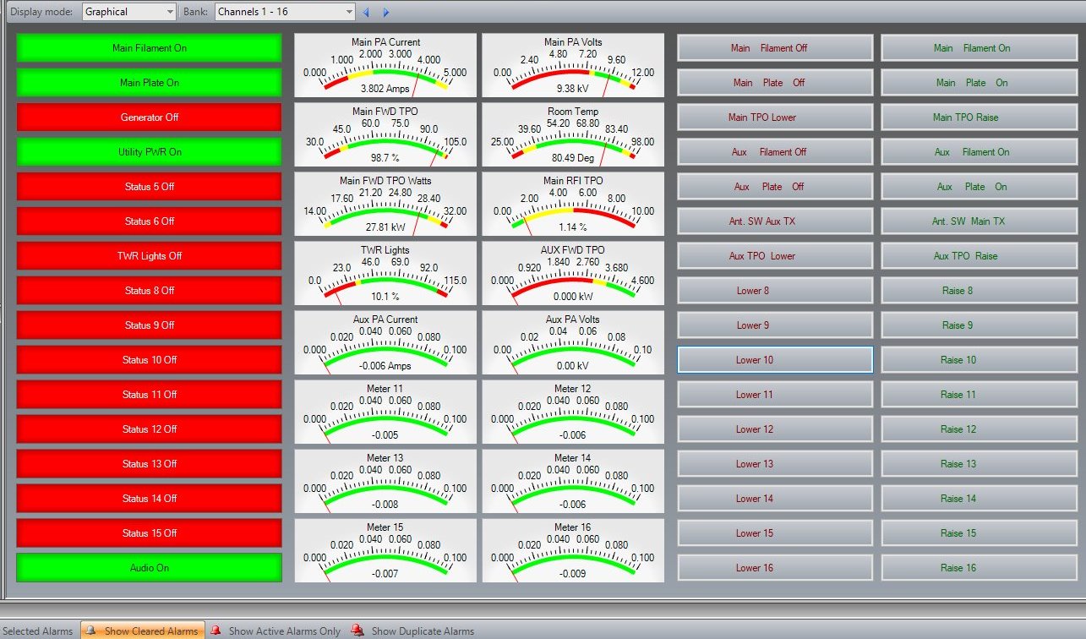The width and height of the screenshot is (1086, 639).
Task: Click the Raise 16 button
Action: click(x=979, y=568)
